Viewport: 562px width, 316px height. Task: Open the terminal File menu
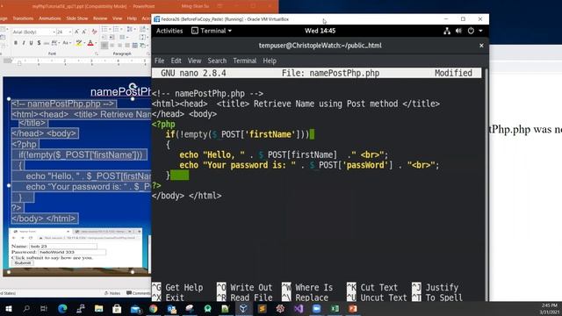click(x=159, y=61)
